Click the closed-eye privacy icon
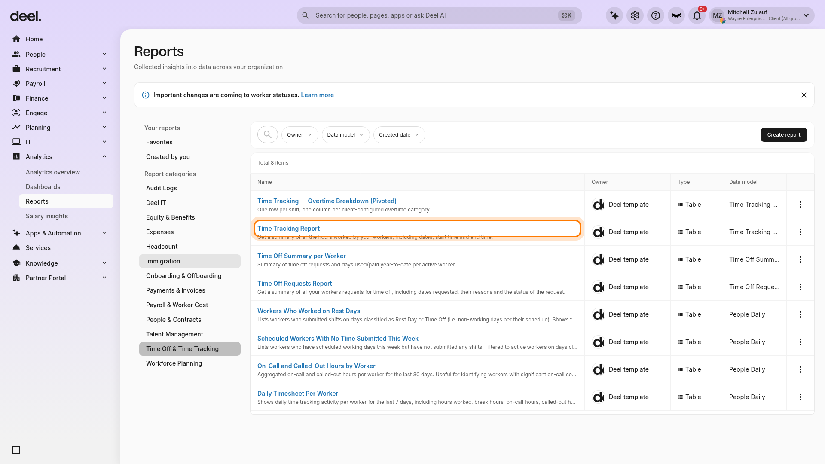 676,15
